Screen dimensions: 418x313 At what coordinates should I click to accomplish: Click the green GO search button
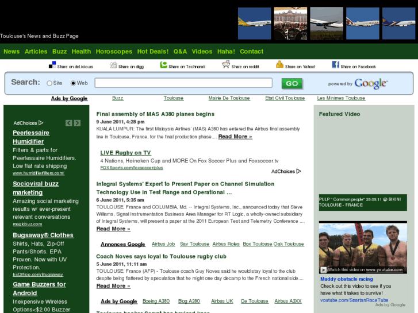pyautogui.click(x=292, y=83)
